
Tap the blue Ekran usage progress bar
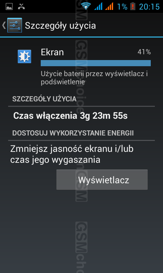pyautogui.click(x=96, y=63)
